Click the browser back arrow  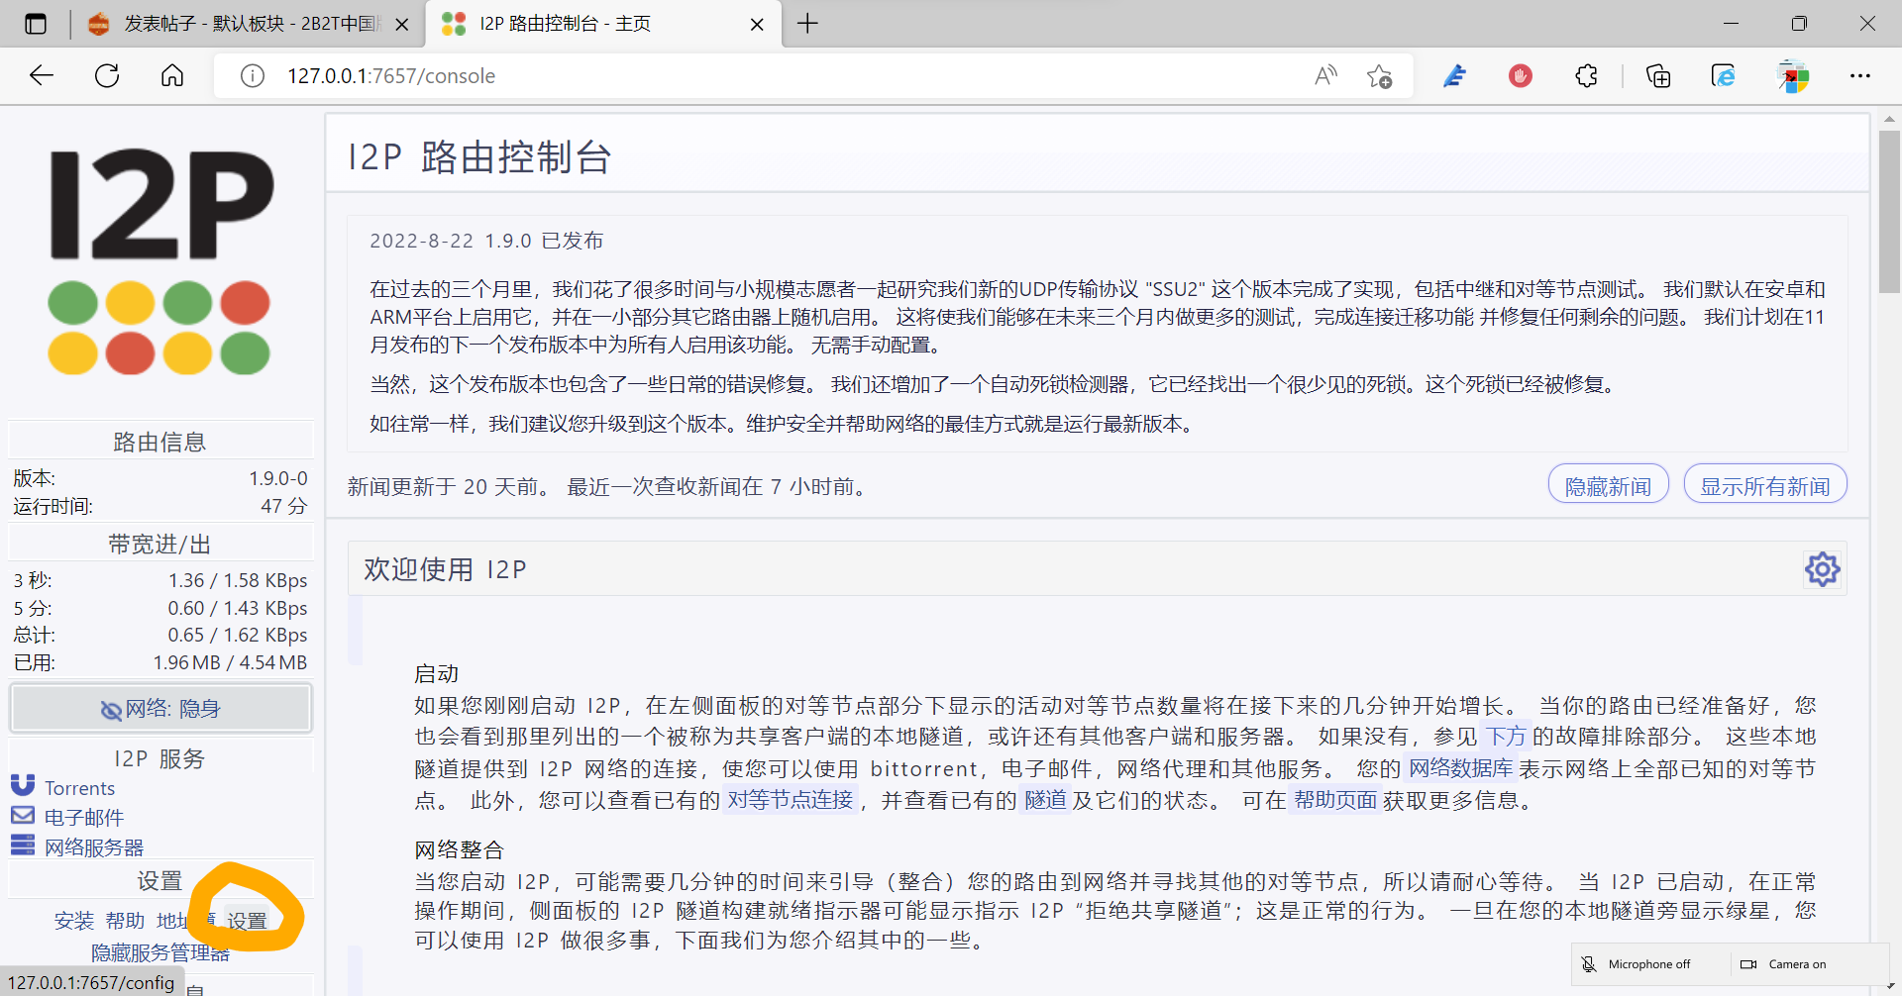coord(42,75)
